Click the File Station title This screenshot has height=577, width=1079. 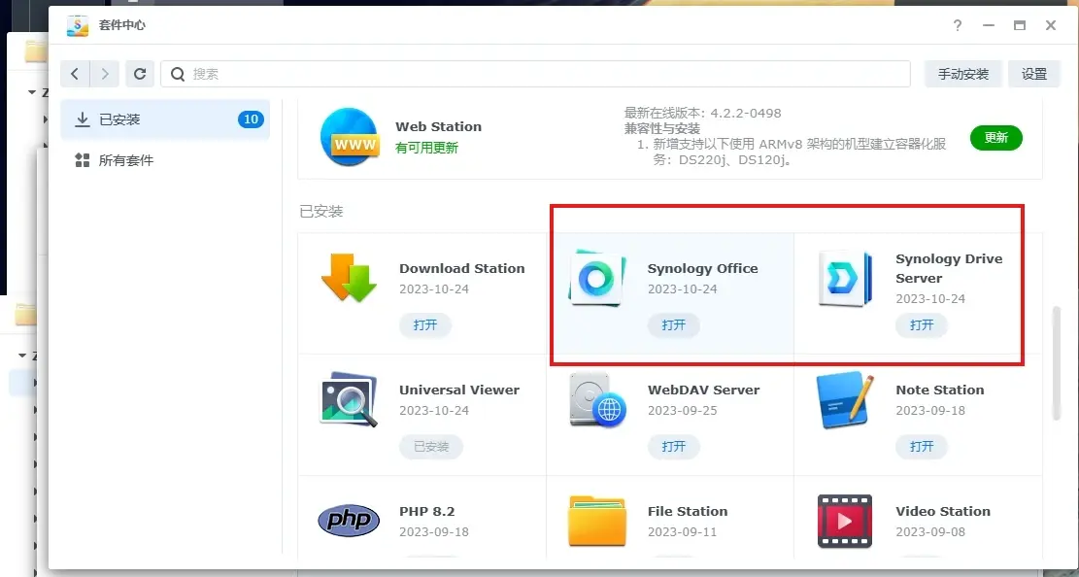click(688, 512)
